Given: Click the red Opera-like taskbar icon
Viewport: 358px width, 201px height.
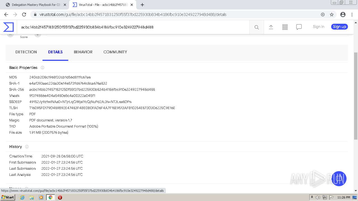Looking at the screenshot, I should (60, 197).
